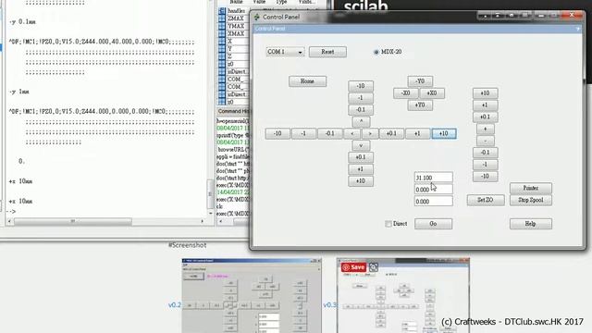Click +1 in the horizontal X jog row
The width and height of the screenshot is (592, 333).
[x=417, y=133]
